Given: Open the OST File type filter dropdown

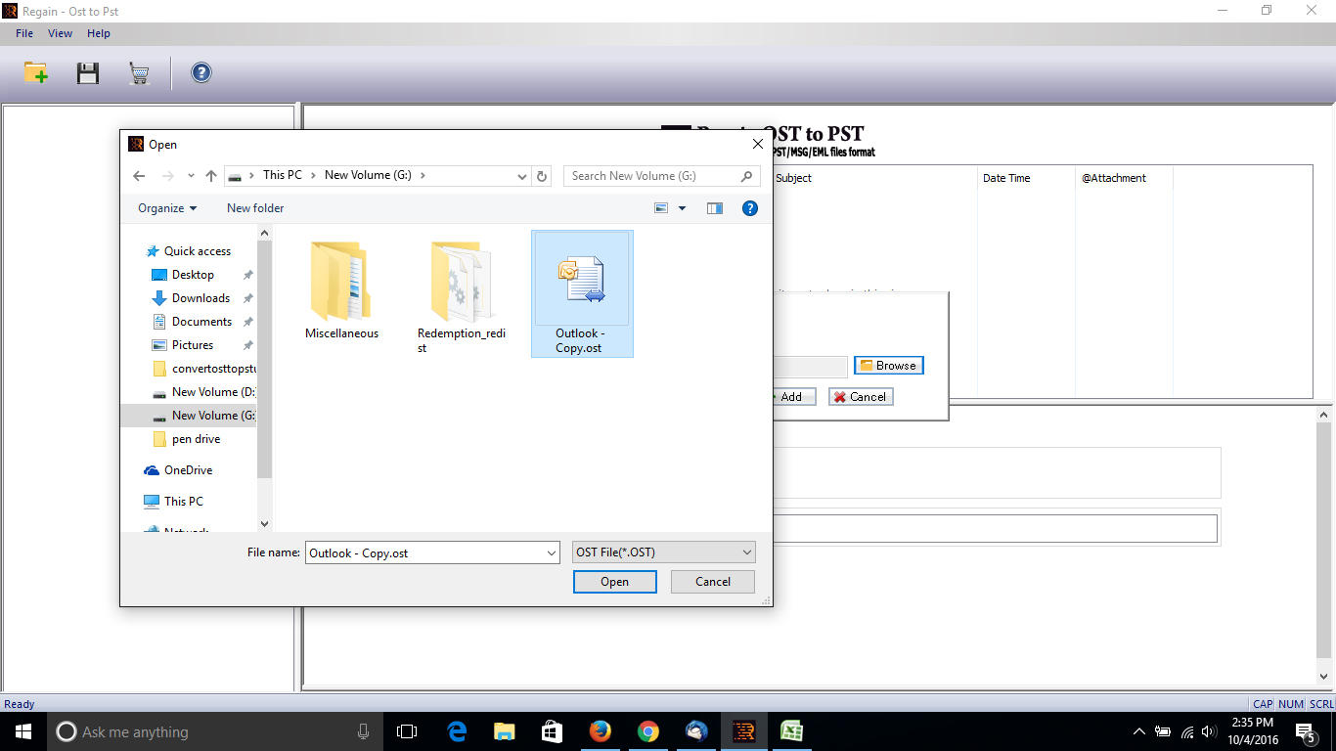Looking at the screenshot, I should (664, 552).
